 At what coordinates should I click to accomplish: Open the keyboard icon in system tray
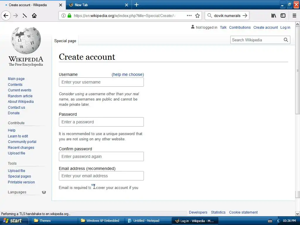(270, 221)
